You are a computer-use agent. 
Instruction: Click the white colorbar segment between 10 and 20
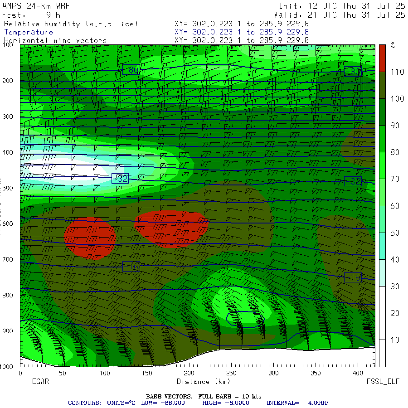click(x=382, y=326)
